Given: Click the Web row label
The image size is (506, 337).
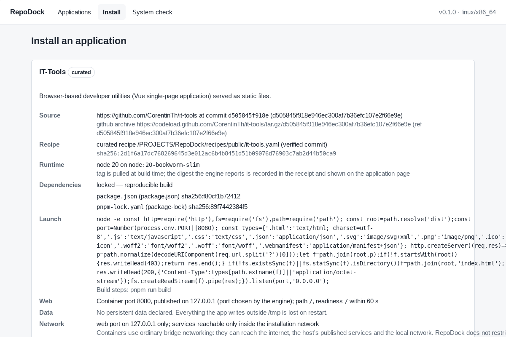Looking at the screenshot, I should click(x=46, y=301).
